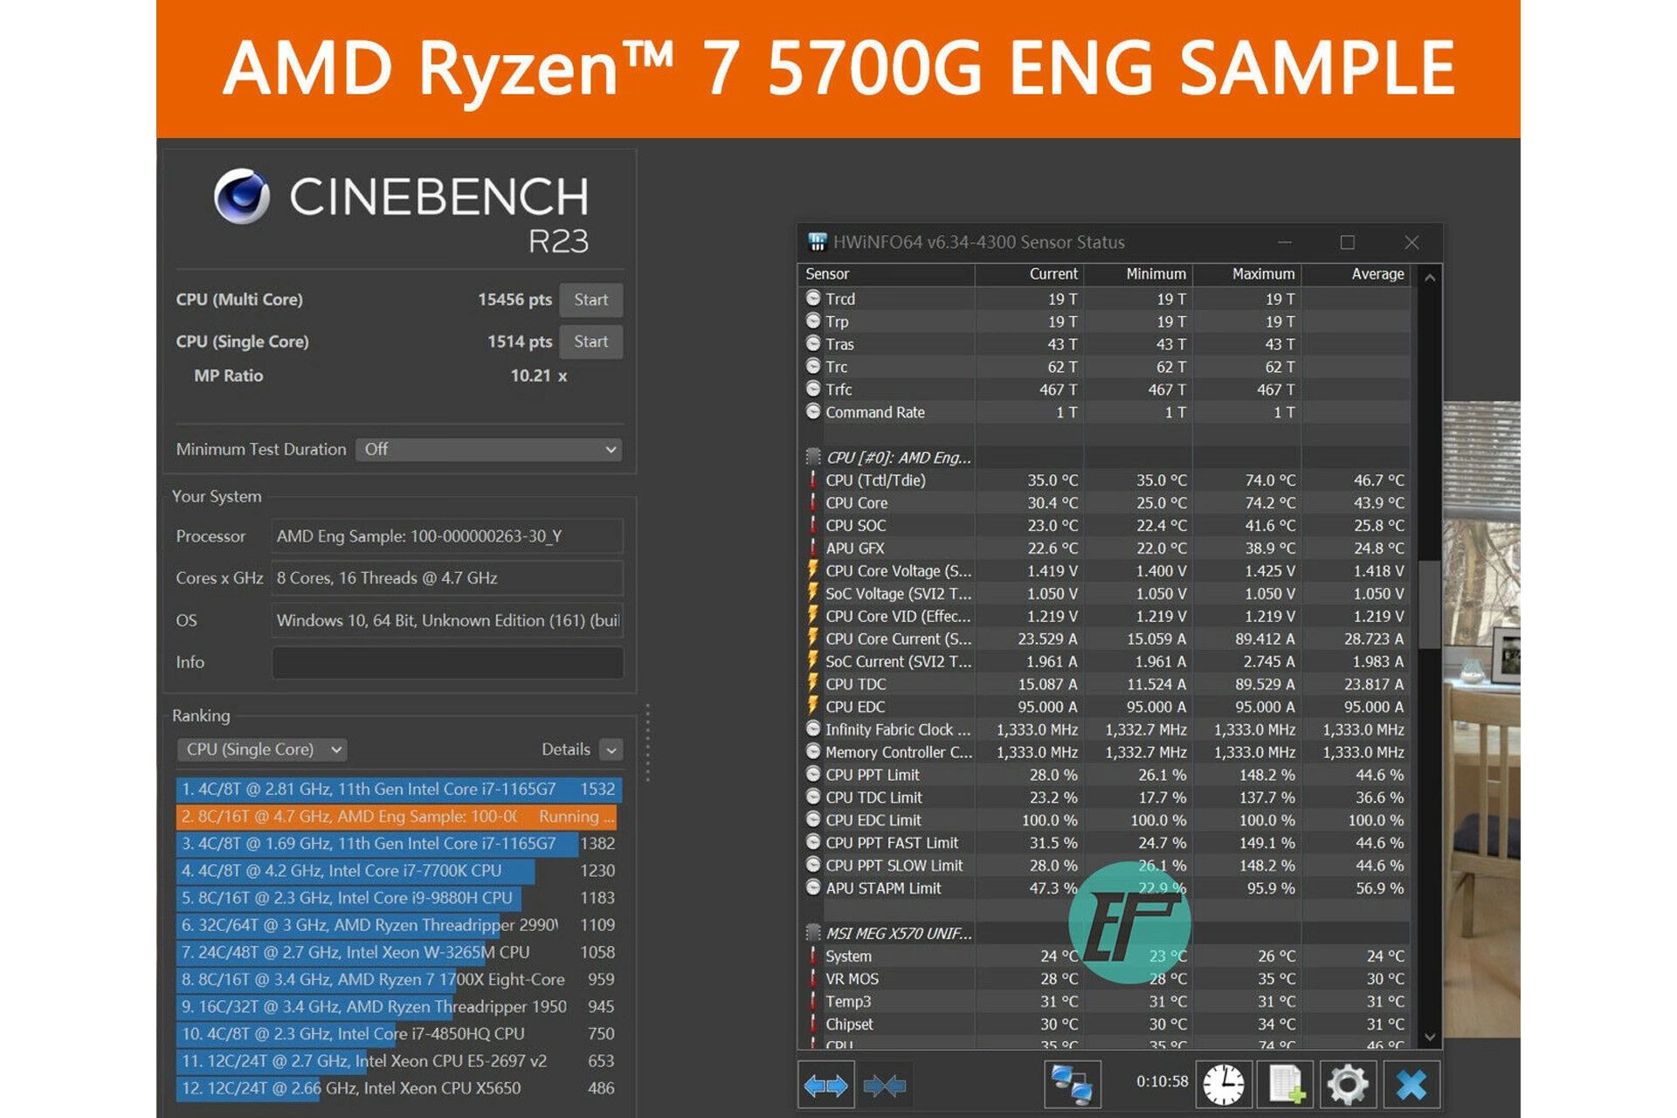
Task: Click the shrink columns arrows icon in HWiNFO
Action: click(884, 1086)
